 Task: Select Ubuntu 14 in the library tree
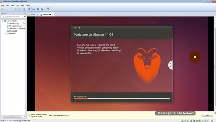coord(13,31)
